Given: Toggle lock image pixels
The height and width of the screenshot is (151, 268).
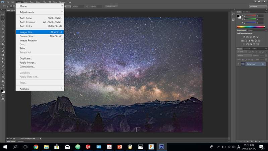Looking at the screenshot, I should point(246,60).
